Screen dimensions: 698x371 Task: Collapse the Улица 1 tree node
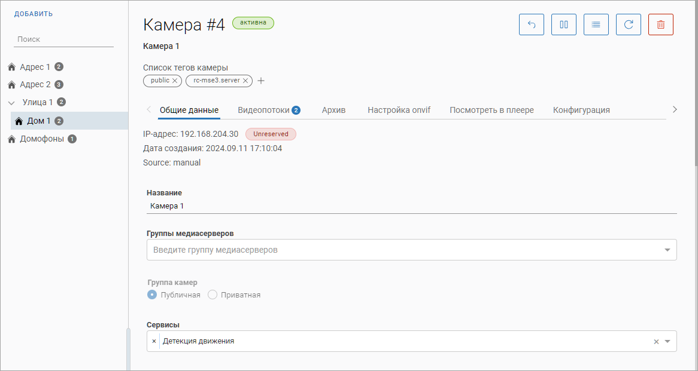coord(11,102)
